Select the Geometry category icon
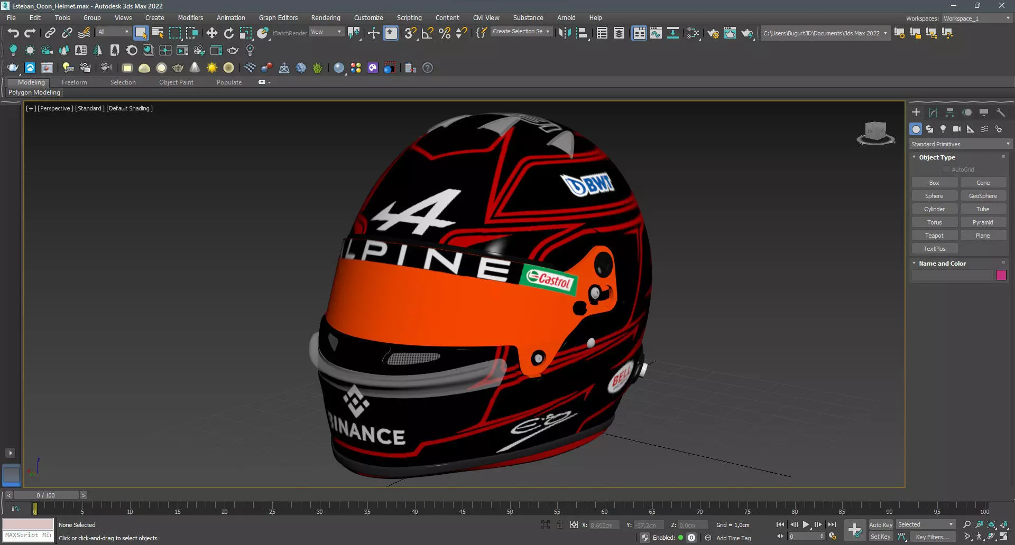The width and height of the screenshot is (1015, 545). [x=916, y=129]
